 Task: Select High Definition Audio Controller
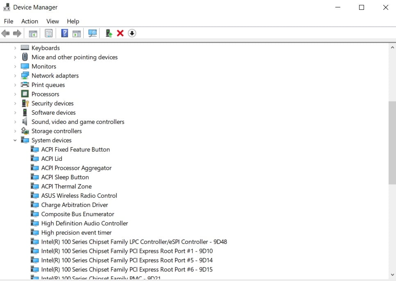(84, 223)
